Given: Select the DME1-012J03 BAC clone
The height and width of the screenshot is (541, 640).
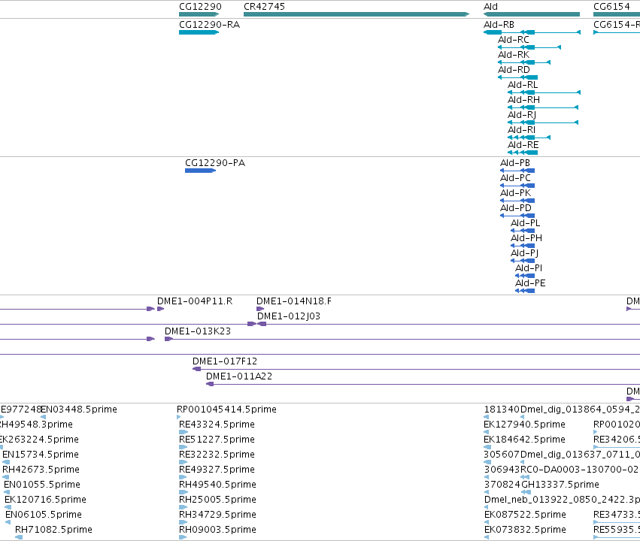Looking at the screenshot, I should click(x=448, y=324).
